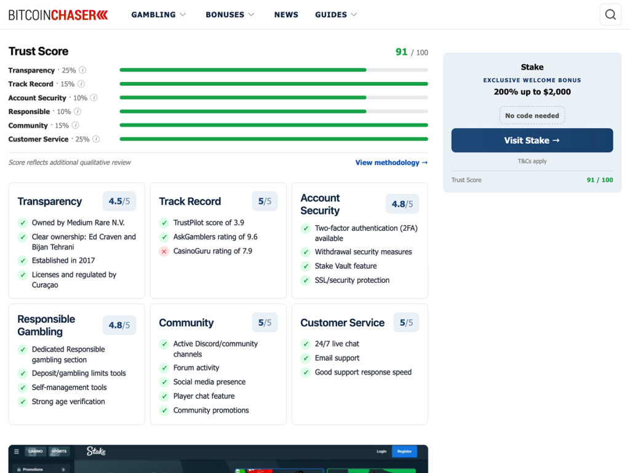Click the BitcoinChaser logo
Image resolution: width=630 pixels, height=473 pixels.
tap(58, 15)
